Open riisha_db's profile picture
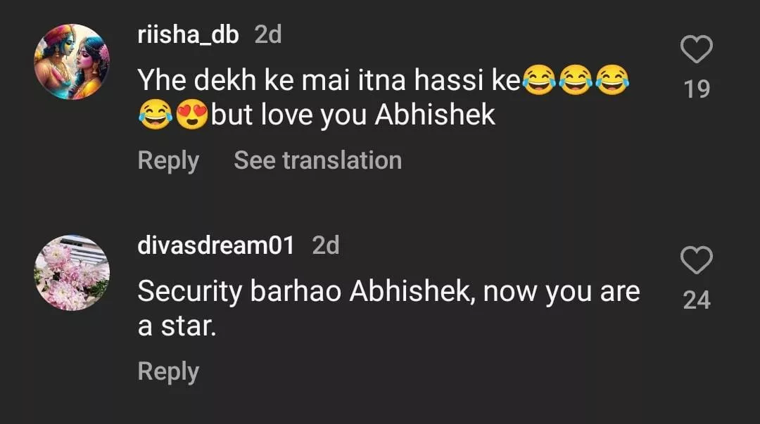The image size is (760, 424). (72, 62)
